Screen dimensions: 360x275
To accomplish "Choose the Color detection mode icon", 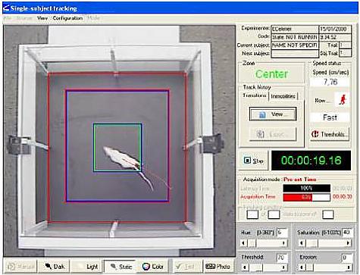I will click(x=153, y=267).
